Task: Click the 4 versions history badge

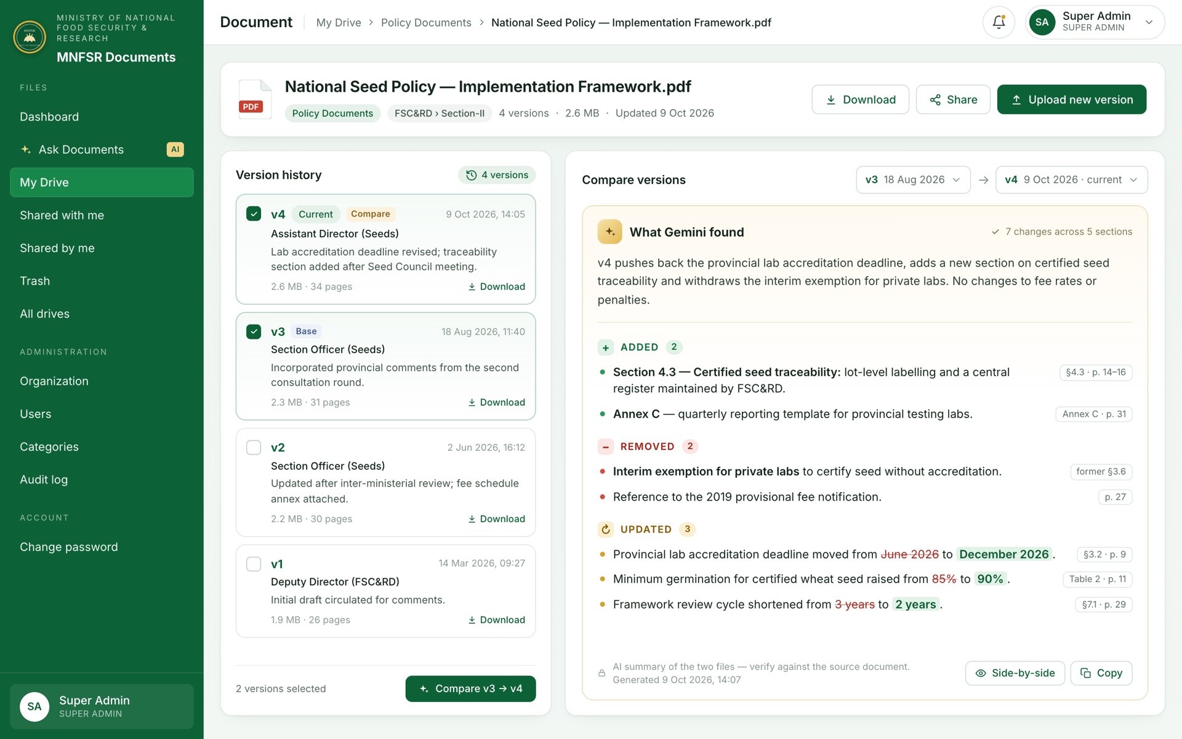Action: coord(497,175)
